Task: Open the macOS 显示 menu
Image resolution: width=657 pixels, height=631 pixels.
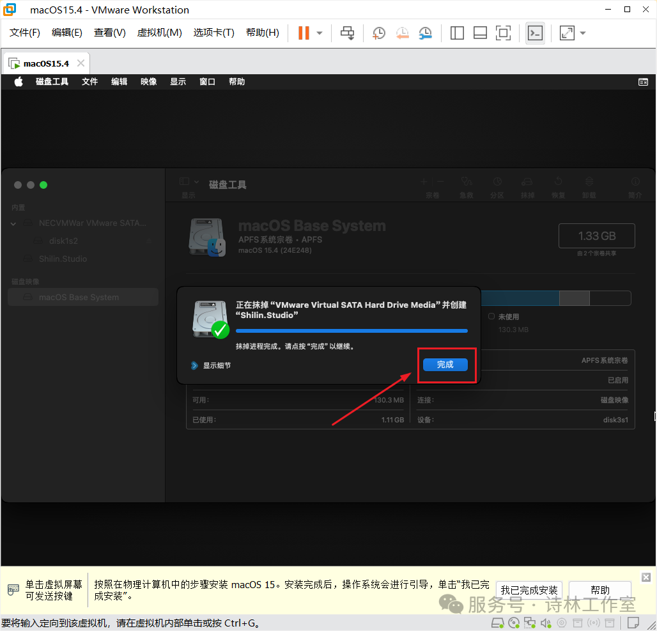Action: [178, 81]
